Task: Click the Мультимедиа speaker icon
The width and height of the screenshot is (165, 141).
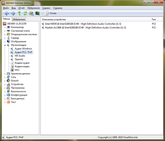Action: (x=8, y=45)
